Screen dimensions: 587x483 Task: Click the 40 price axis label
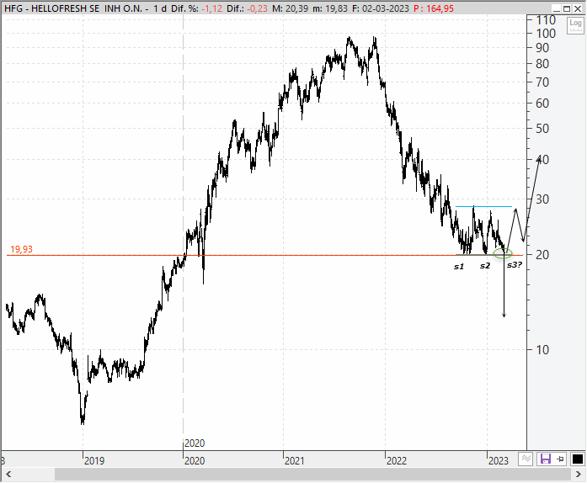pyautogui.click(x=542, y=160)
